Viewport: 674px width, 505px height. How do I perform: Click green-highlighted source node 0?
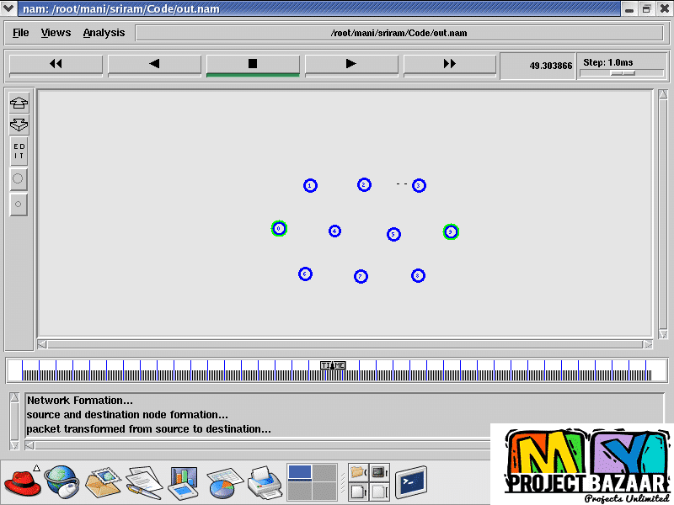coord(279,228)
